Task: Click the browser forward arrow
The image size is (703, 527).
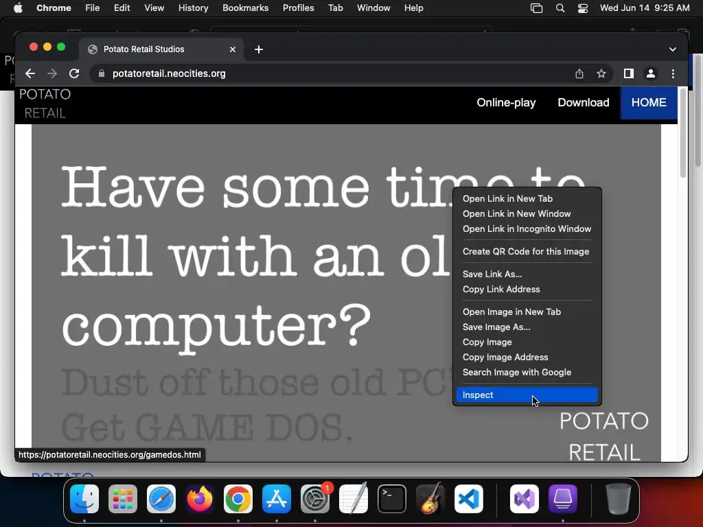Action: 52,73
